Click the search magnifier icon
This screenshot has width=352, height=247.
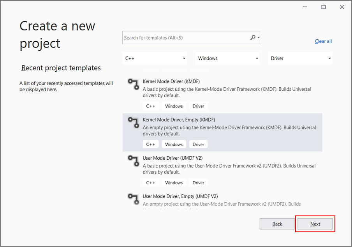[253, 37]
